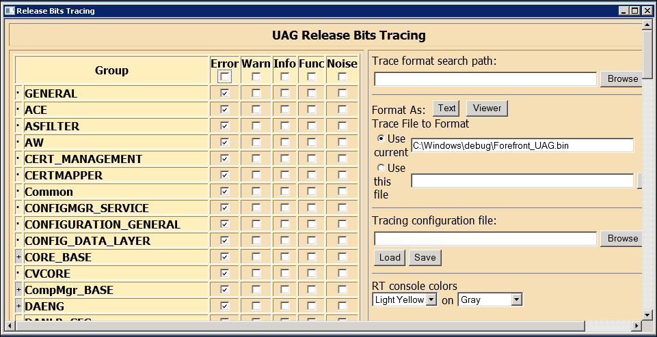This screenshot has height=337, width=657.
Task: Click the Viewer format button
Action: [x=487, y=108]
